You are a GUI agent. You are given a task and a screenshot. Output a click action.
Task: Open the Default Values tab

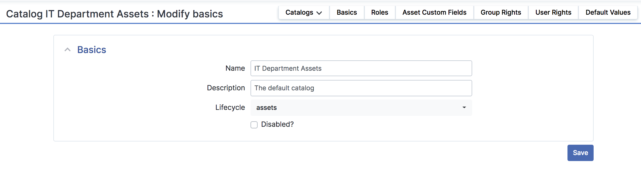click(x=608, y=13)
